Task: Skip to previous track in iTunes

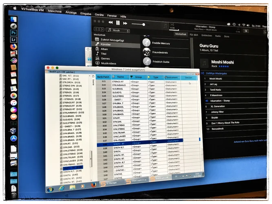Action: tap(111, 22)
